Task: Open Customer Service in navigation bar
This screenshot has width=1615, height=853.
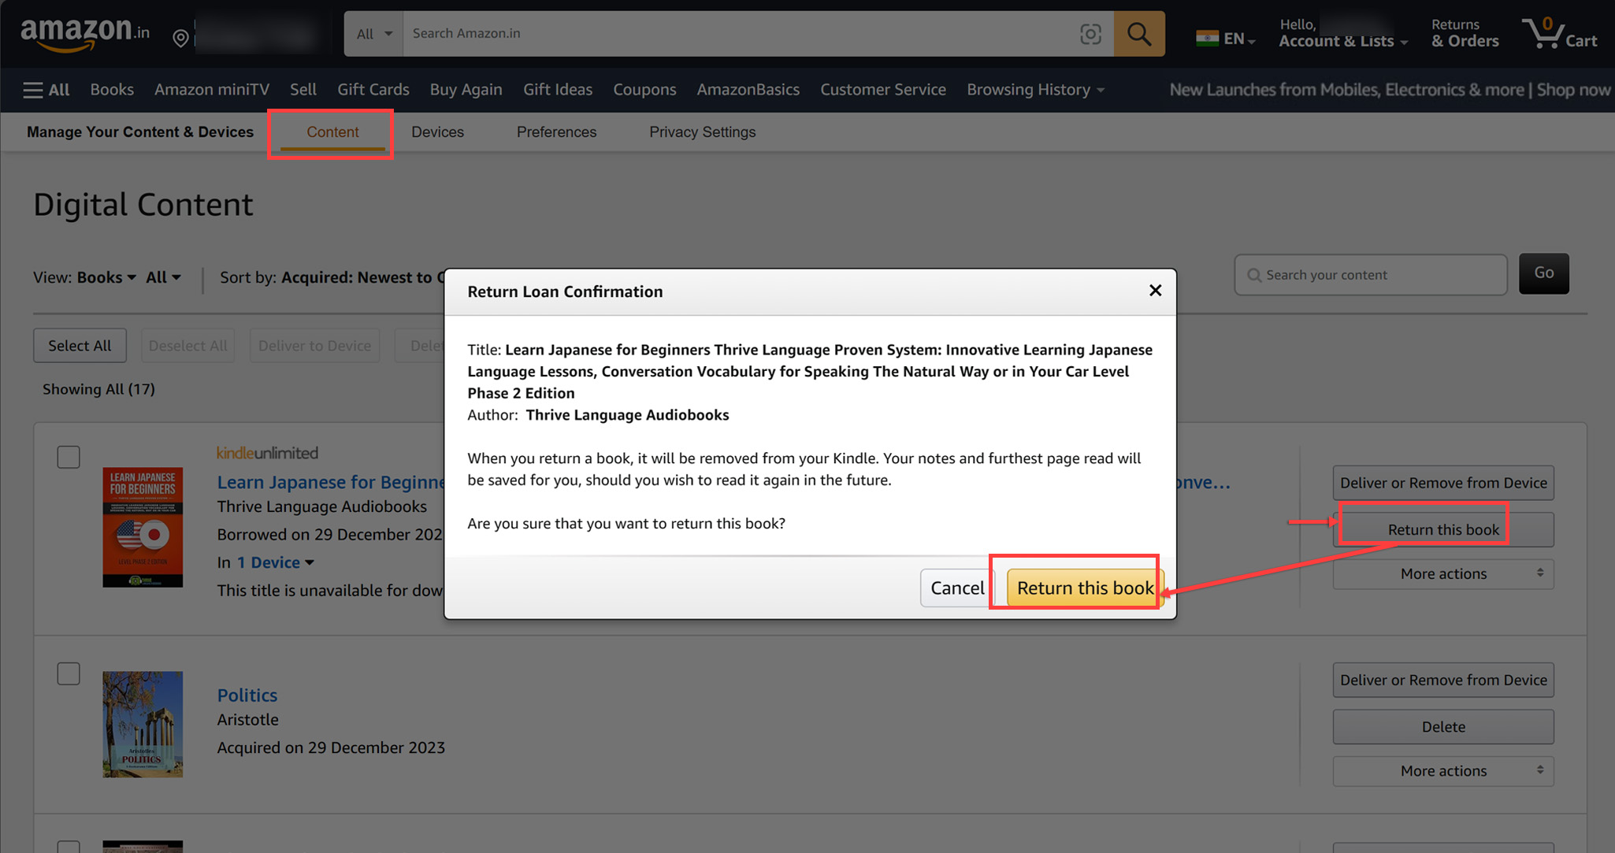Action: [883, 90]
